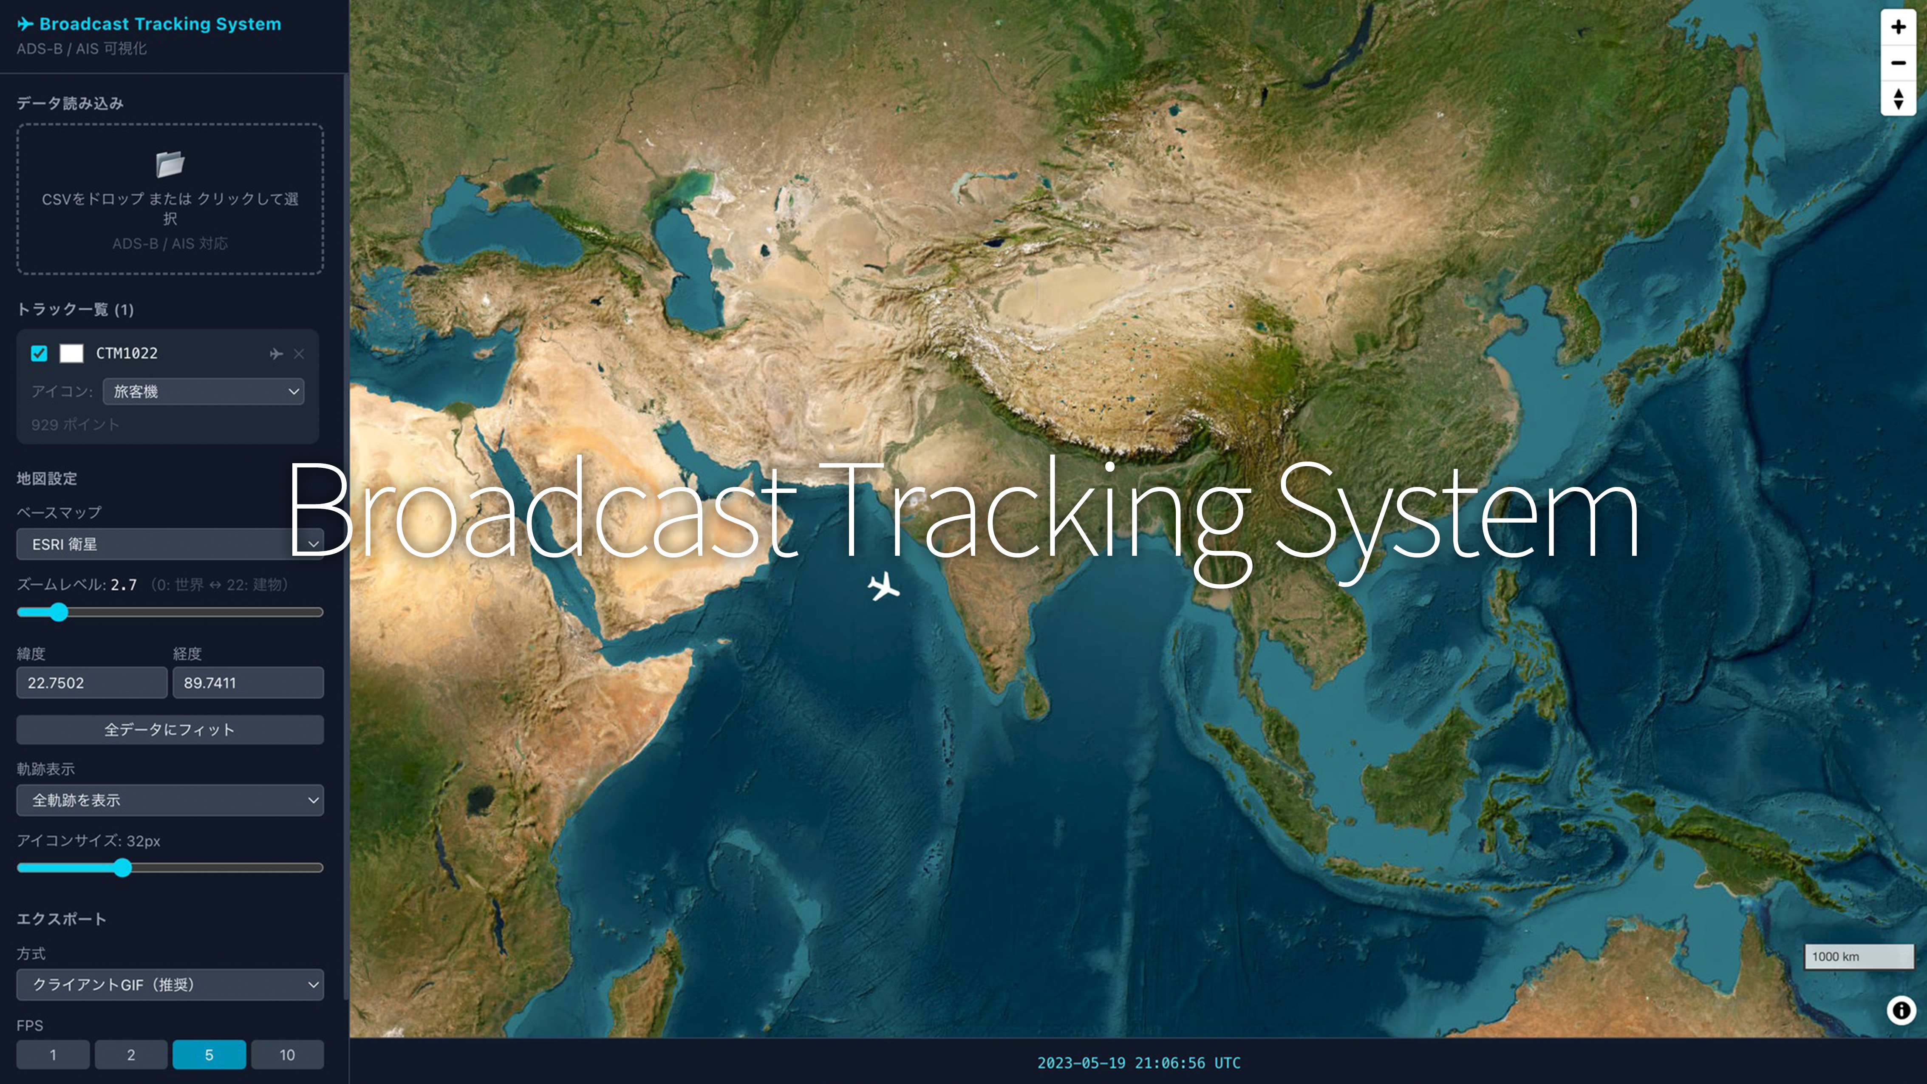Switch export frame rate to 10 FPS

pyautogui.click(x=287, y=1054)
